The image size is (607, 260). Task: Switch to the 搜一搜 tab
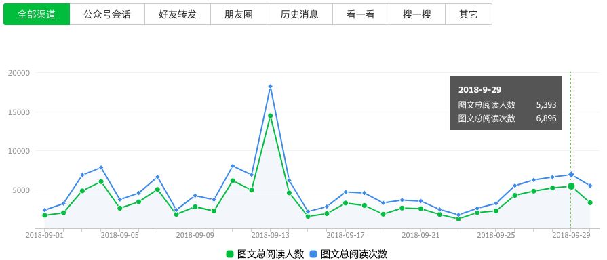click(x=417, y=14)
